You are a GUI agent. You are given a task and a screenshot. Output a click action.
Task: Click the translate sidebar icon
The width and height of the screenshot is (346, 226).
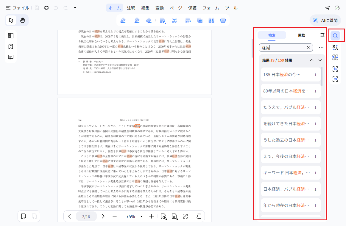point(335,47)
